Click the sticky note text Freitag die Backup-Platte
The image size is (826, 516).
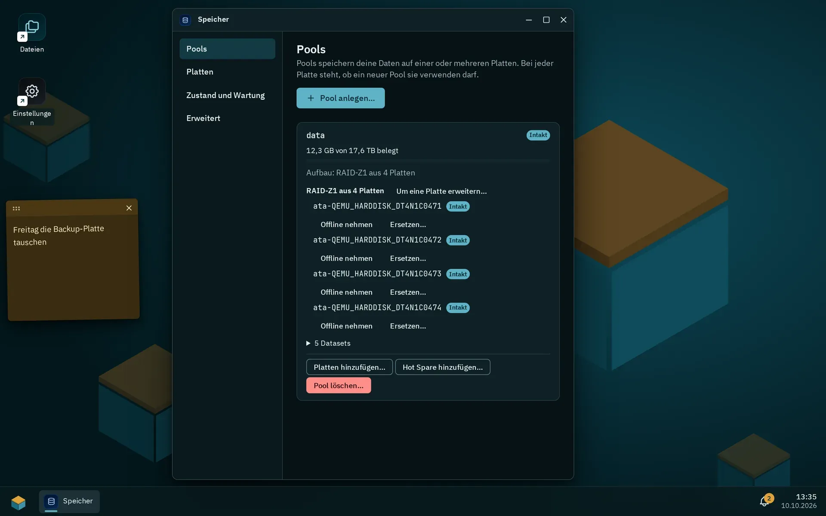click(59, 229)
